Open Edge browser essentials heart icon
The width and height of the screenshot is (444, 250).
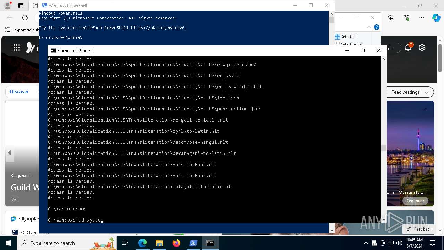point(407,18)
